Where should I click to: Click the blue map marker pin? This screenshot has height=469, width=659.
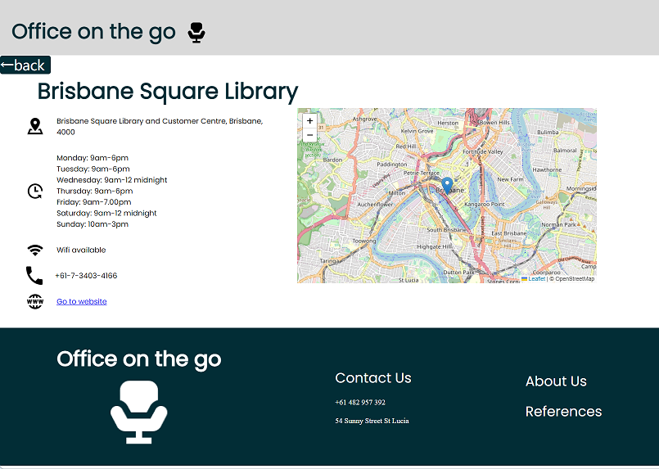click(x=447, y=184)
